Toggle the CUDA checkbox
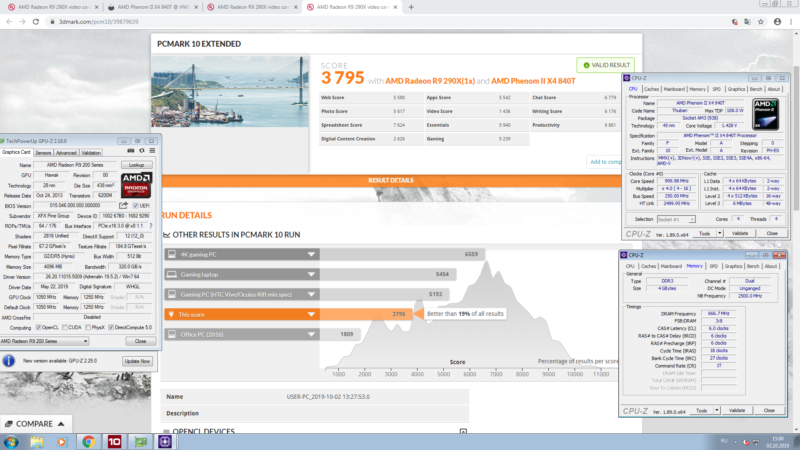The image size is (800, 450). click(x=65, y=327)
